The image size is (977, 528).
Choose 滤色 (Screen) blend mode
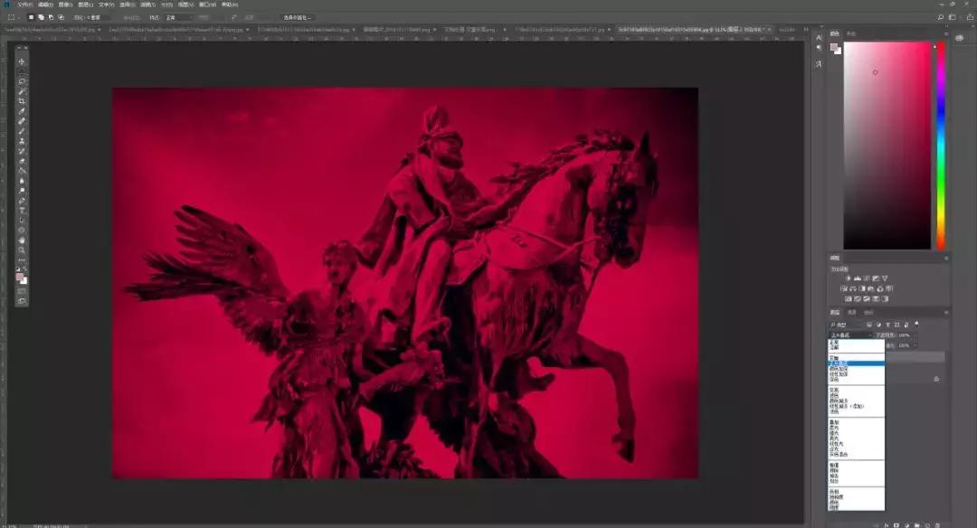[856, 394]
